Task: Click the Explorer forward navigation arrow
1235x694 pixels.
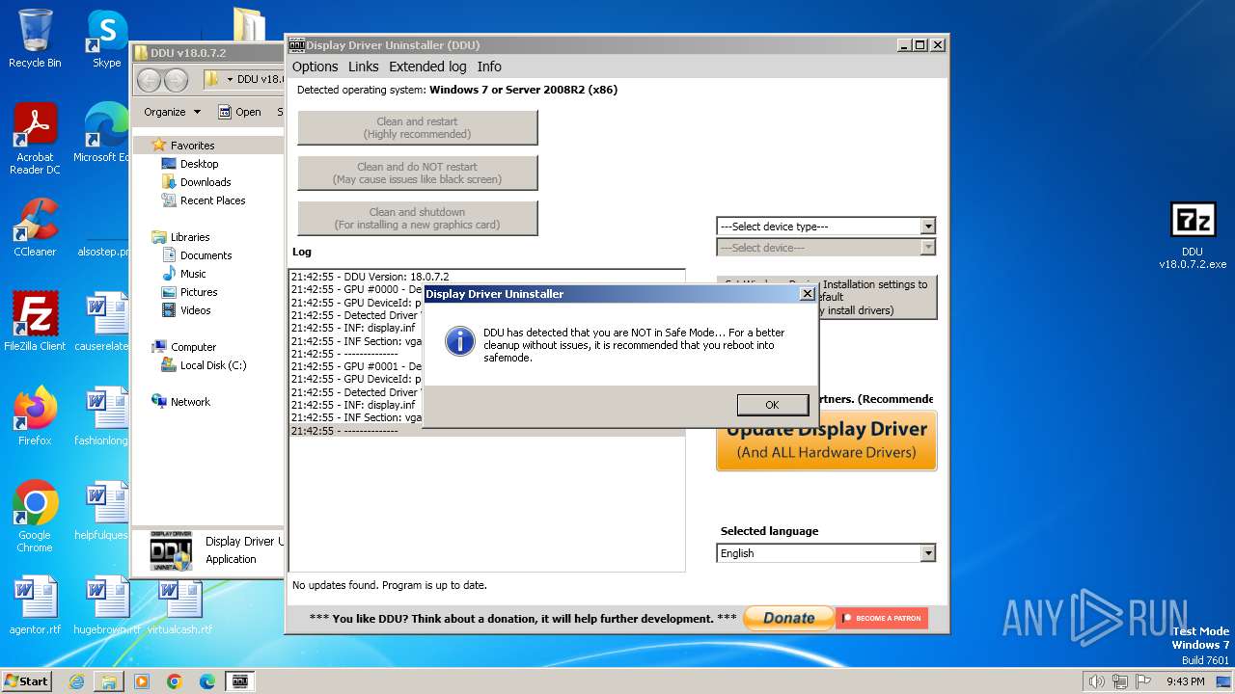Action: click(177, 80)
